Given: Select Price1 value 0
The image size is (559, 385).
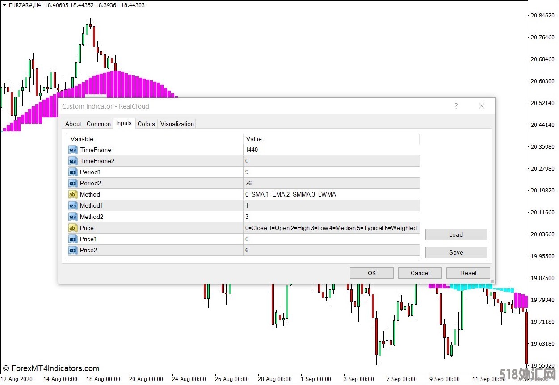Looking at the screenshot, I should coord(332,239).
